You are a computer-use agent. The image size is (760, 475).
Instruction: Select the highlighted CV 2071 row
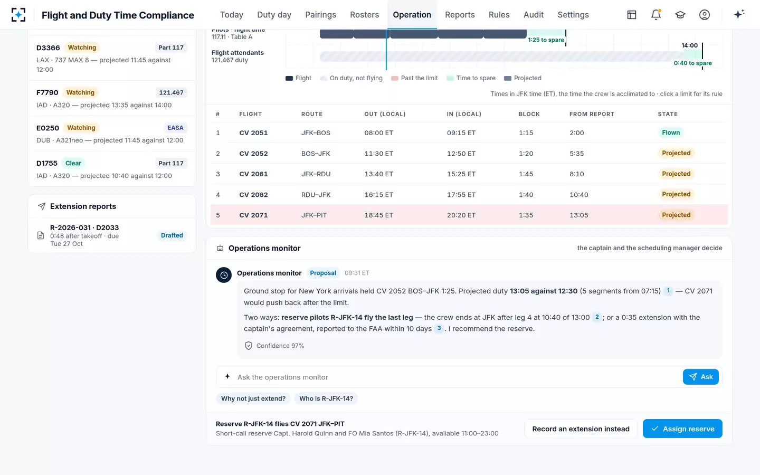coord(469,215)
